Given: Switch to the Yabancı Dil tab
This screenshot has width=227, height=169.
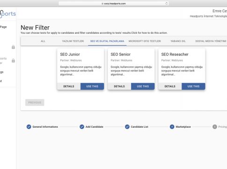Looking at the screenshot, I should (x=178, y=41).
